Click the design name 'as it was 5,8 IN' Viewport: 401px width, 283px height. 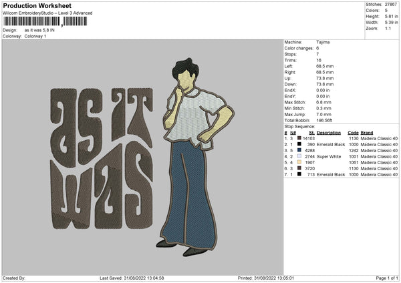tap(39, 30)
